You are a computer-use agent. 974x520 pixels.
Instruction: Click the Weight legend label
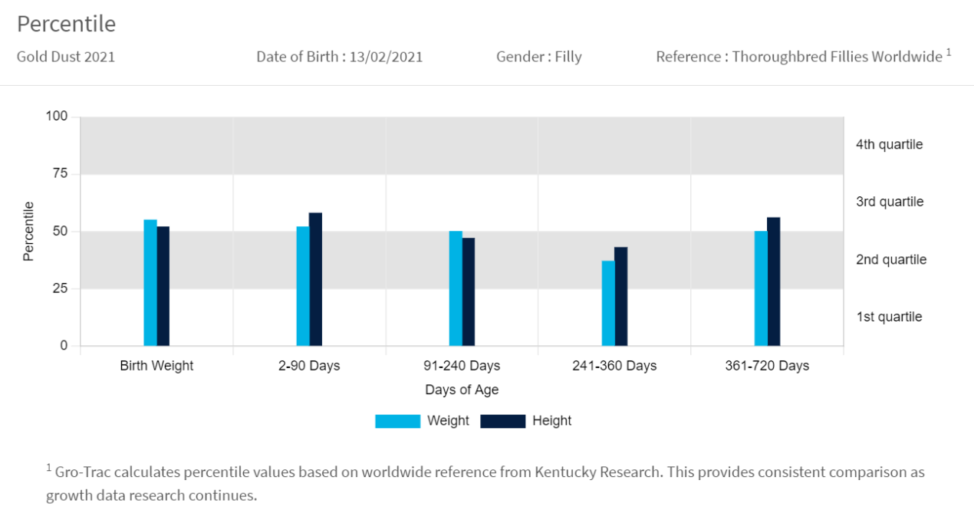448,421
